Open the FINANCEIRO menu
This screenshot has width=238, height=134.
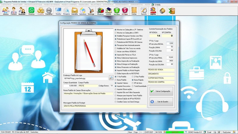(84, 5)
